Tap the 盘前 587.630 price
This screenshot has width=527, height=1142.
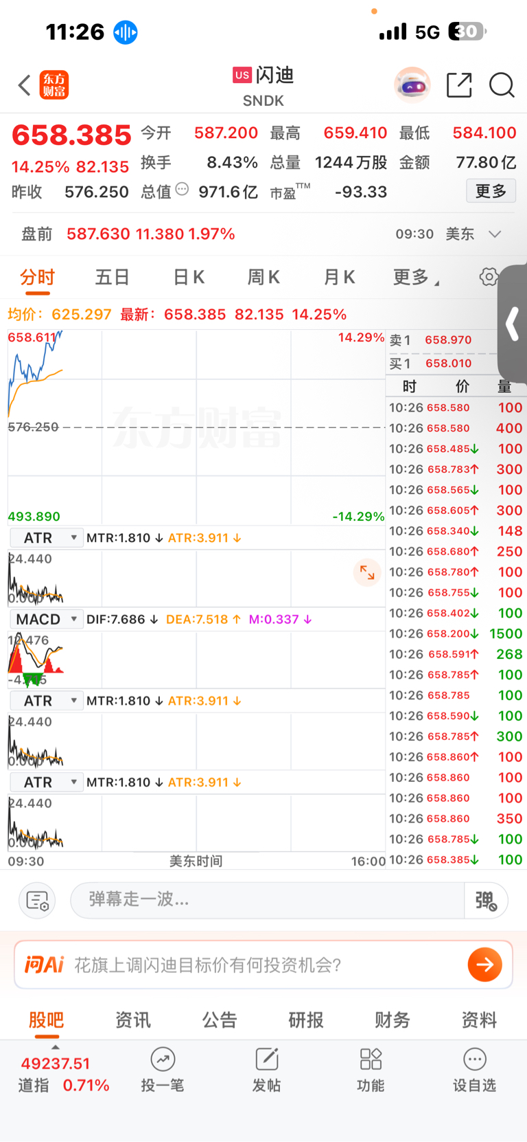(98, 234)
